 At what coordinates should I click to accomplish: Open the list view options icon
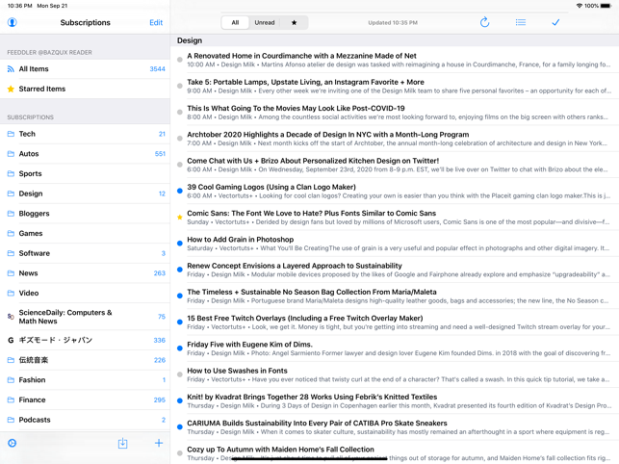[x=520, y=22]
